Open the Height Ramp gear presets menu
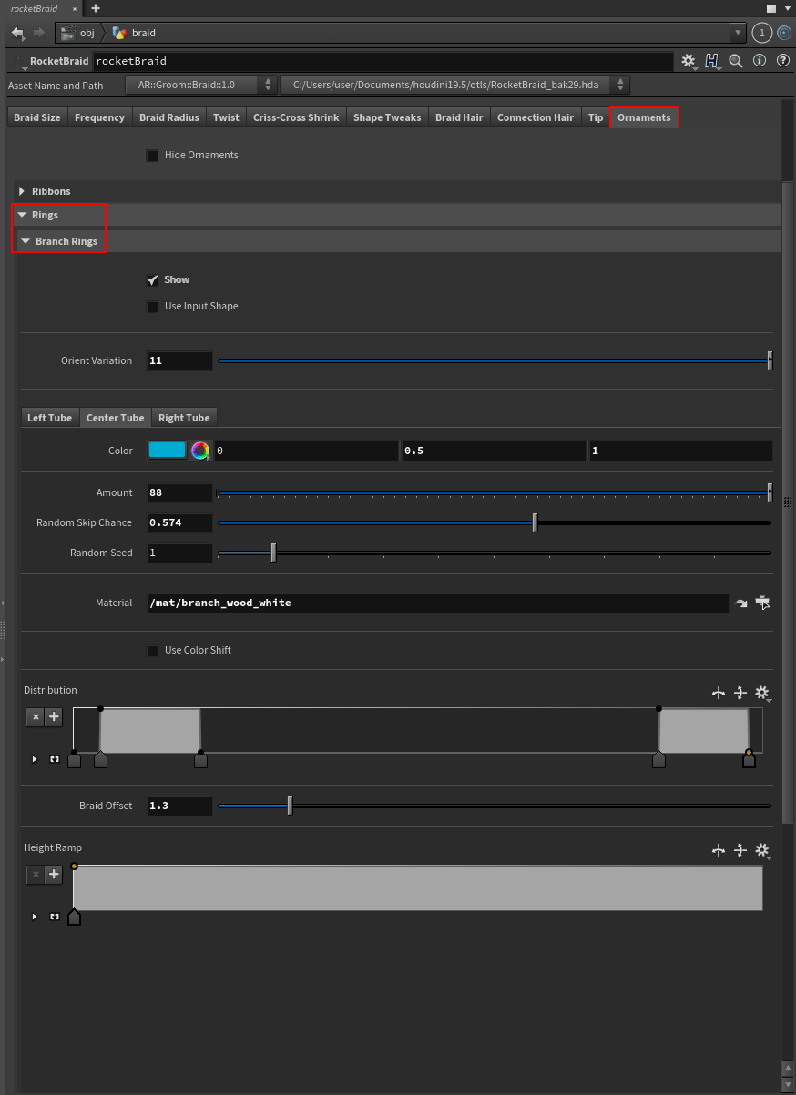 click(x=763, y=850)
